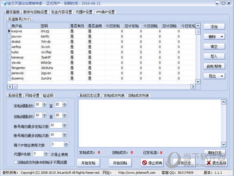Click the 总计发帖 column header
Viewport: 234px width, 176px height.
pos(133,26)
